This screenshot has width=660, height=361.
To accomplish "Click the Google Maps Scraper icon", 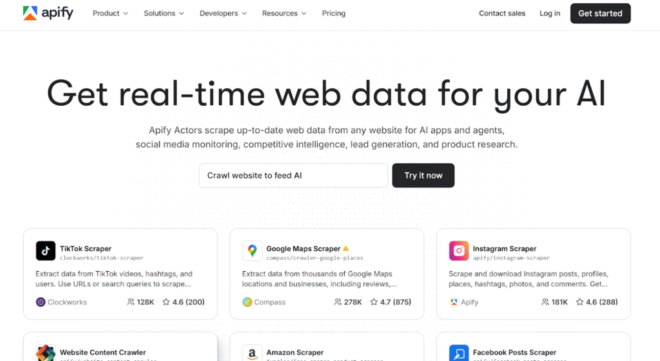I will (252, 251).
